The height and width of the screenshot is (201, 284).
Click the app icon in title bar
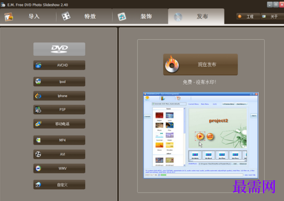(x=3, y=5)
